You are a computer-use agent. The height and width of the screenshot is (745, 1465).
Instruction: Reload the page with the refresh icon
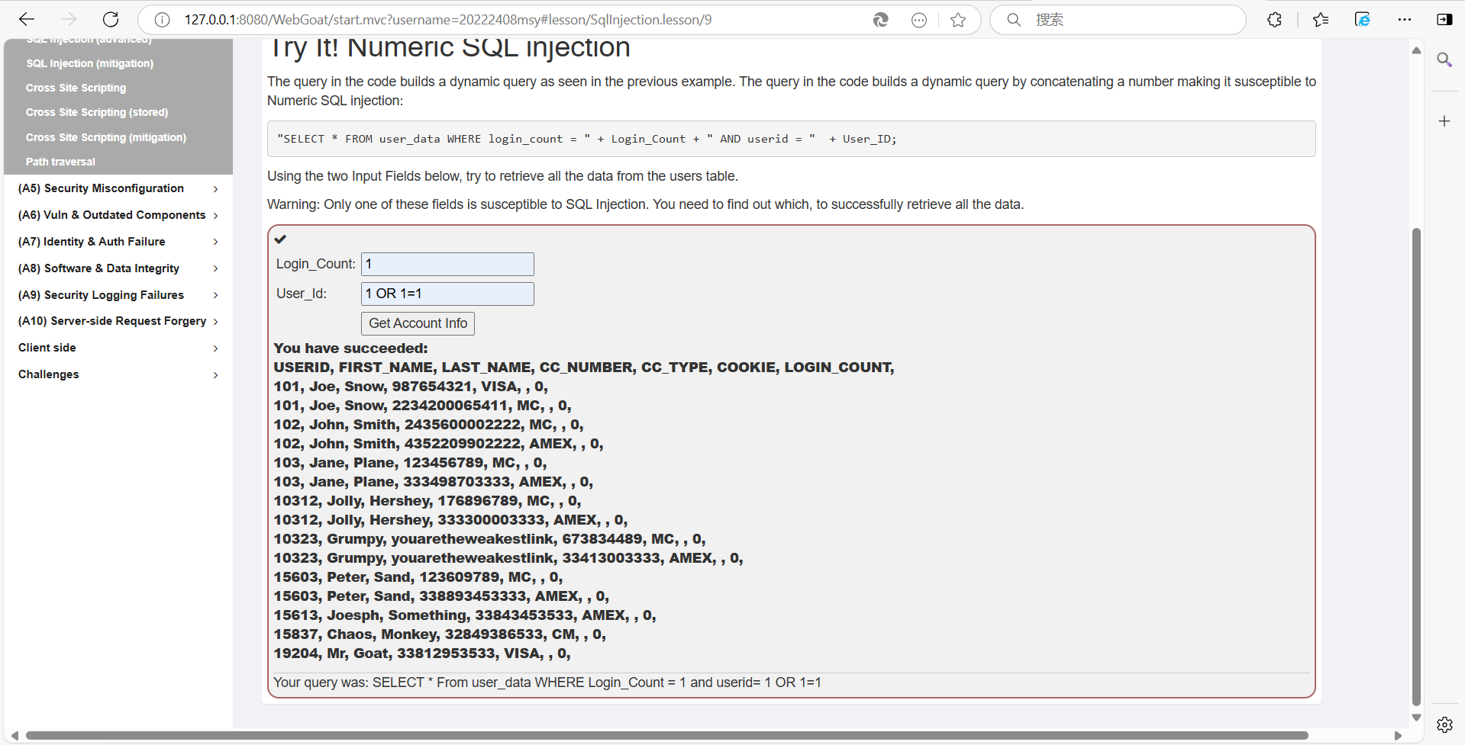[x=111, y=20]
